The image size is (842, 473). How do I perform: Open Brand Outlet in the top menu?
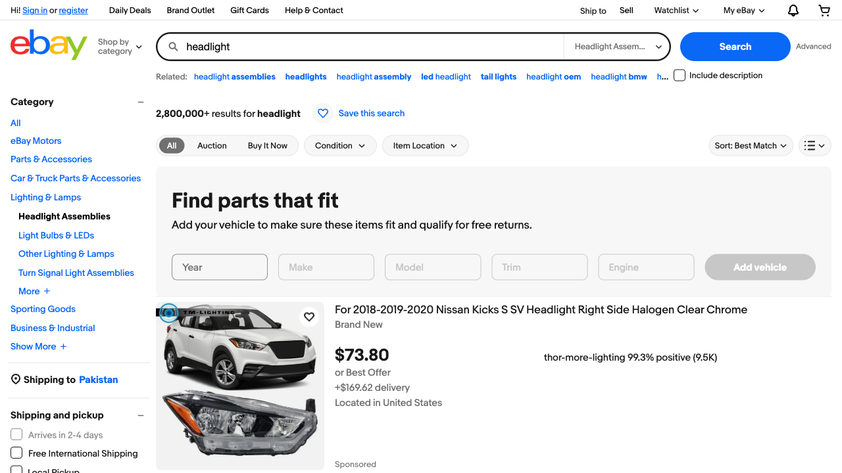tap(191, 11)
